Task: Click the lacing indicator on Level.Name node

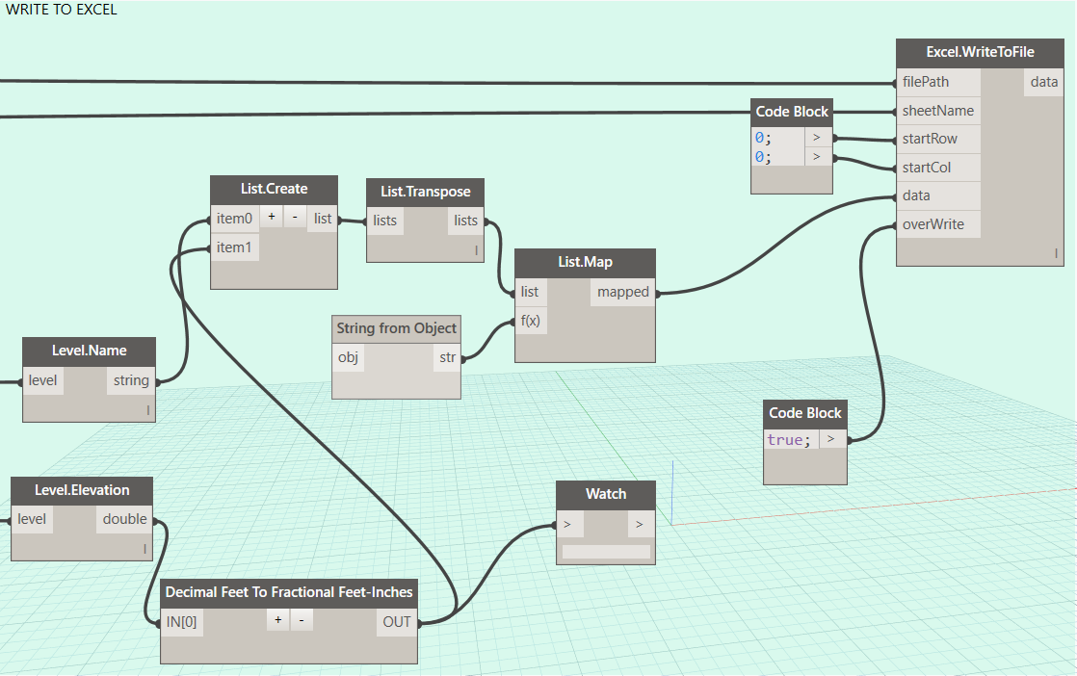Action: pos(147,410)
